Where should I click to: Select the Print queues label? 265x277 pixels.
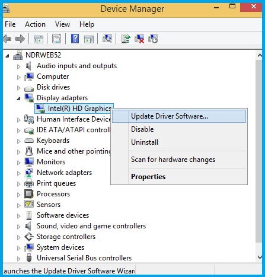pyautogui.click(x=56, y=183)
